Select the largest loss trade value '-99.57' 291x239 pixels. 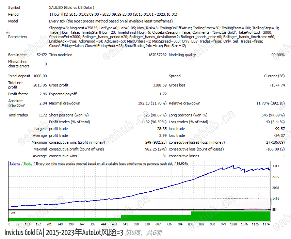(279, 129)
